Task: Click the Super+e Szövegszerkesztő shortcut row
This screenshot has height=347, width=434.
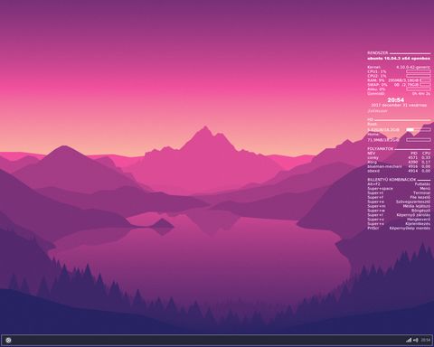Action: click(399, 202)
